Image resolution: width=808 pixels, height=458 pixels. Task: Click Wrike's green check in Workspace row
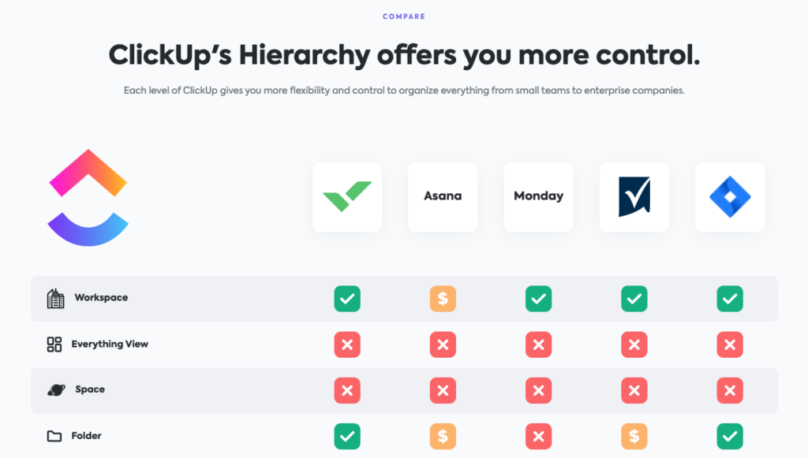(x=347, y=299)
